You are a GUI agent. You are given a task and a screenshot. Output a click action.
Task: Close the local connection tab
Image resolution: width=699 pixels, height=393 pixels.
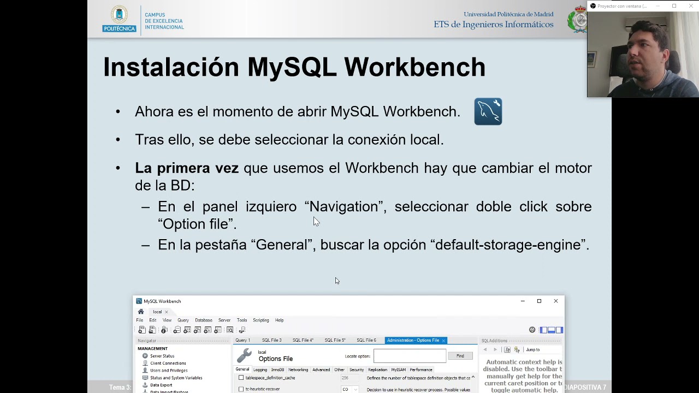tap(167, 312)
